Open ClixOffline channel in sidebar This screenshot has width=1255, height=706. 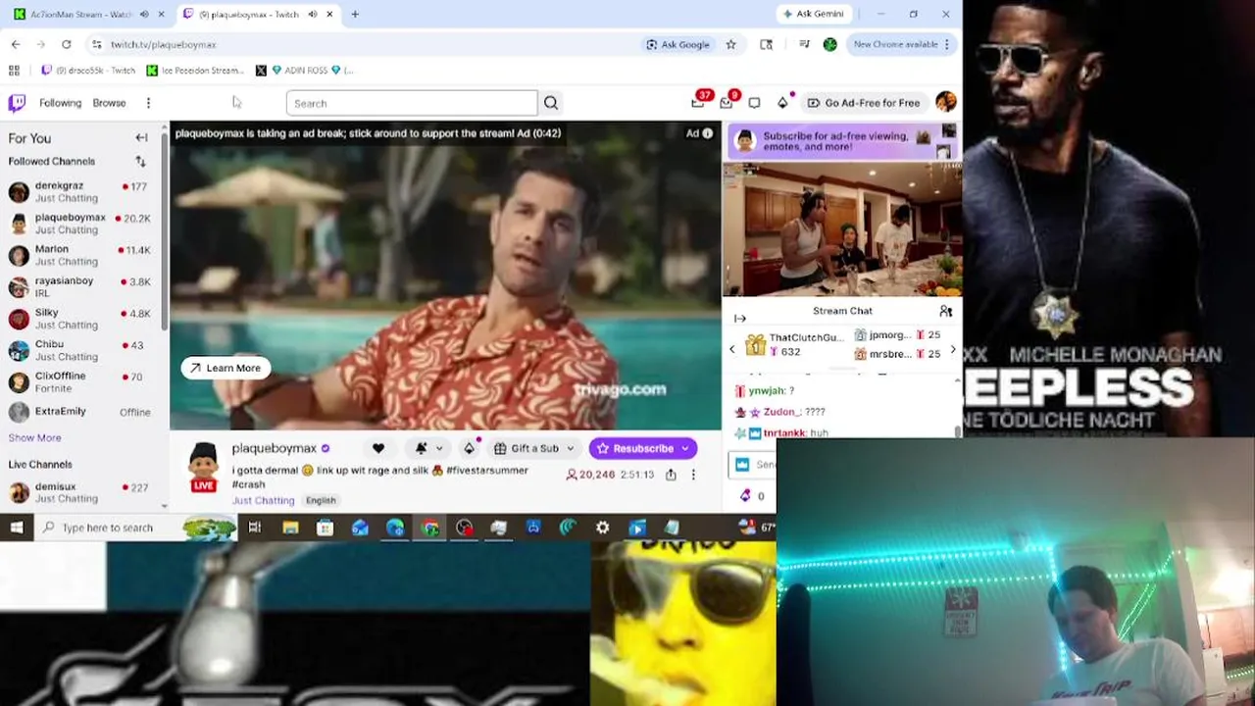(79, 381)
